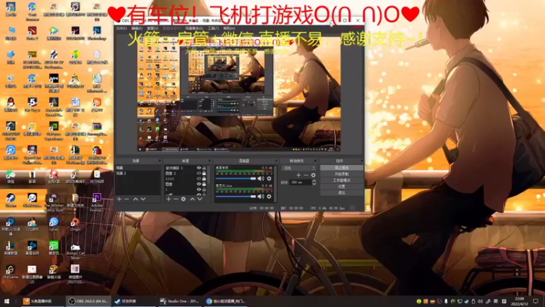This screenshot has width=545, height=307.
Task: Select 场景 2 in scenes list
Action: 138,173
